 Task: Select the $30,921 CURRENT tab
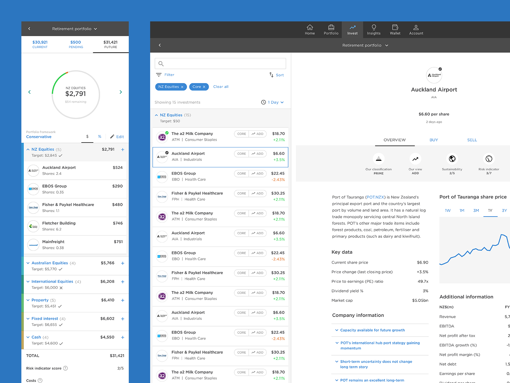pos(40,44)
